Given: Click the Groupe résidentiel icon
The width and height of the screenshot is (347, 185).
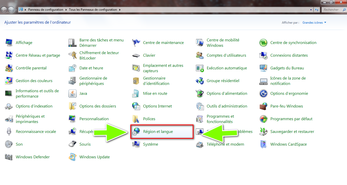Looking at the screenshot, I should tap(200, 81).
